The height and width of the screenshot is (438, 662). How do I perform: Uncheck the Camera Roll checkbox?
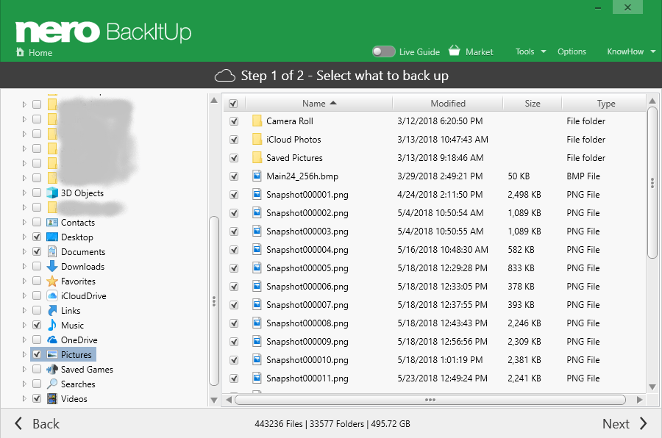pyautogui.click(x=234, y=121)
